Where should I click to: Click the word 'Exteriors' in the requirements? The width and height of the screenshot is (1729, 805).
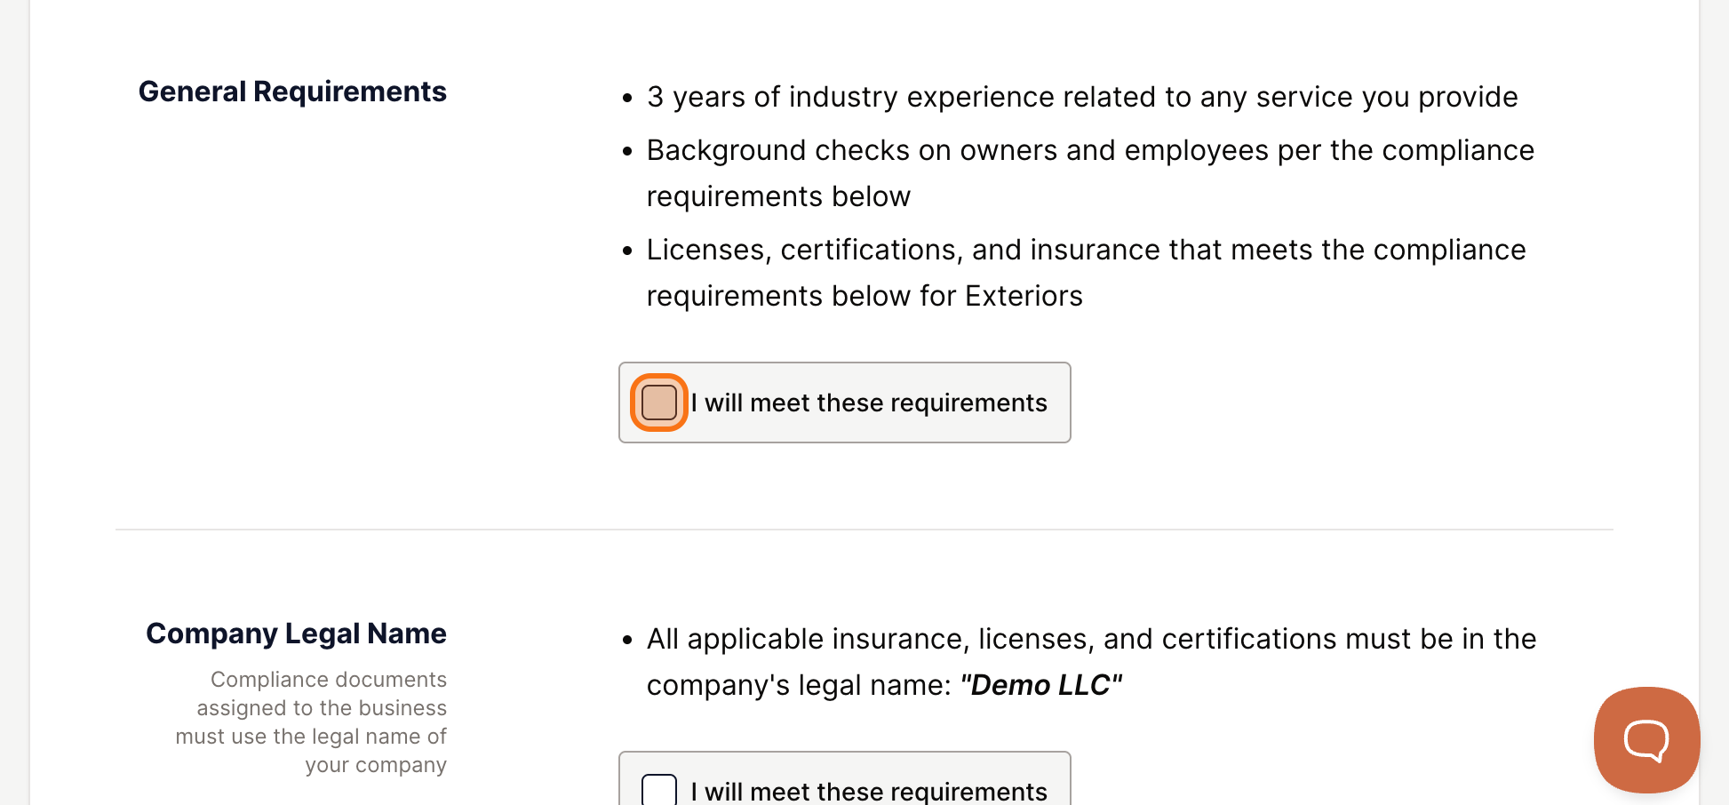(x=1024, y=296)
